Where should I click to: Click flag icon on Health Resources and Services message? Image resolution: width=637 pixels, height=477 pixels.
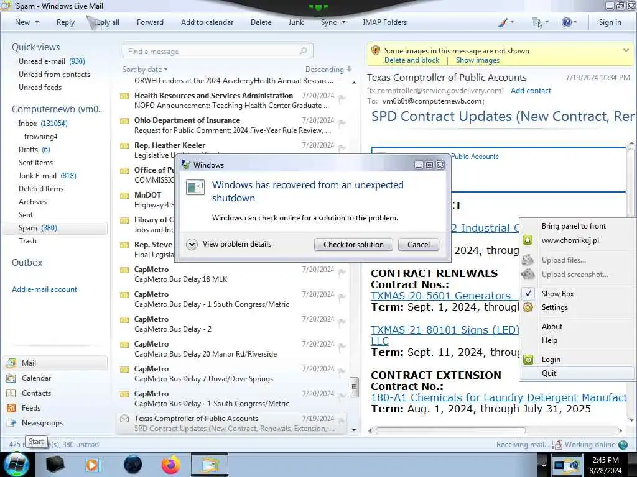342,98
